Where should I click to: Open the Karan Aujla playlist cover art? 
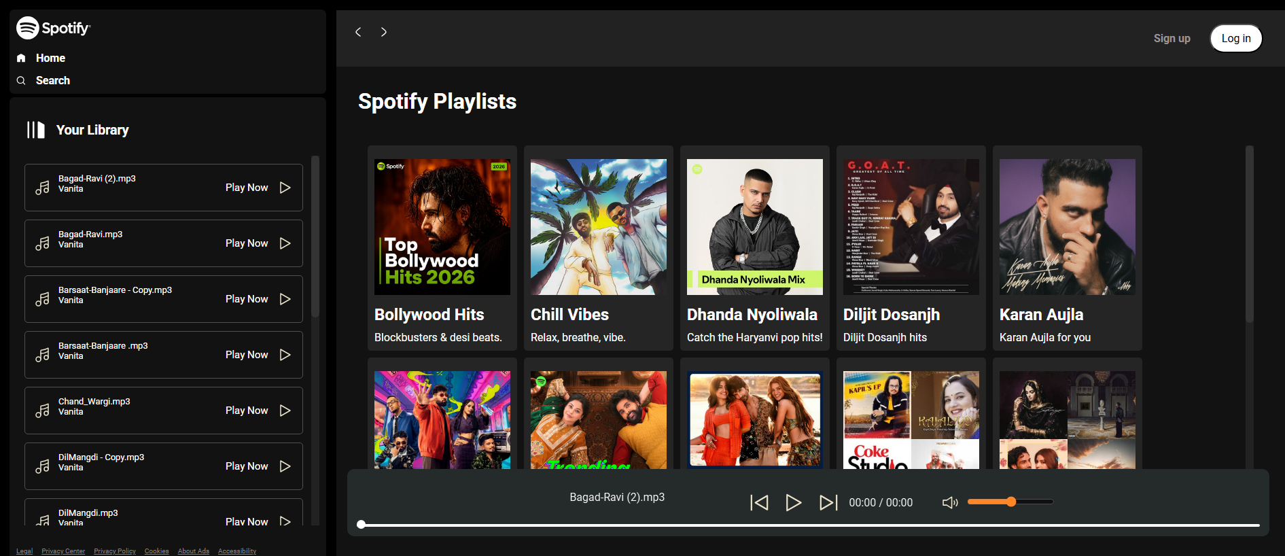pyautogui.click(x=1068, y=227)
